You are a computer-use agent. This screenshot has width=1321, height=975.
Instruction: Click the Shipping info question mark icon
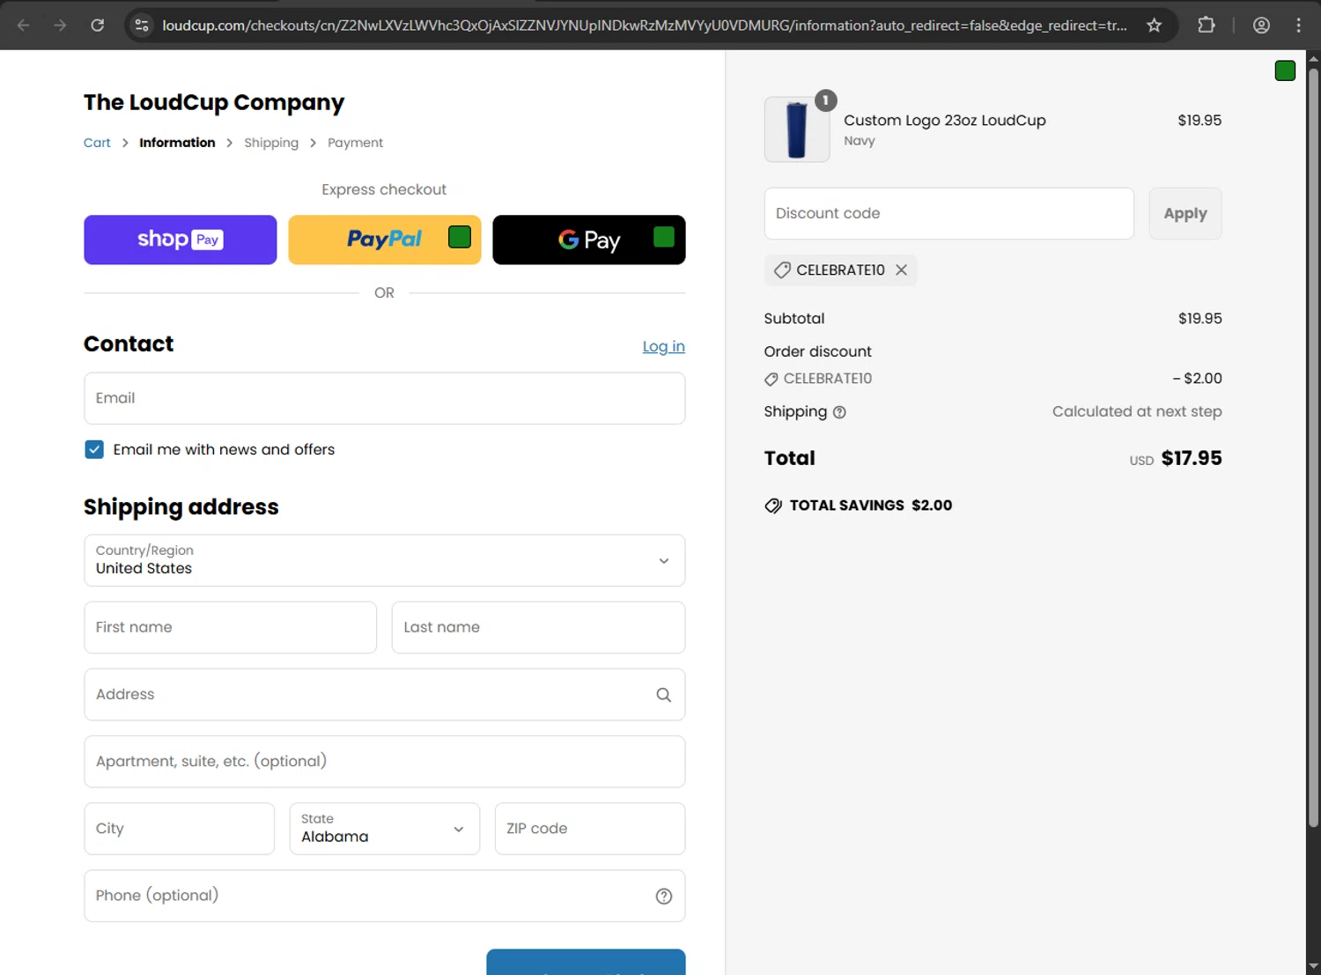pos(839,412)
